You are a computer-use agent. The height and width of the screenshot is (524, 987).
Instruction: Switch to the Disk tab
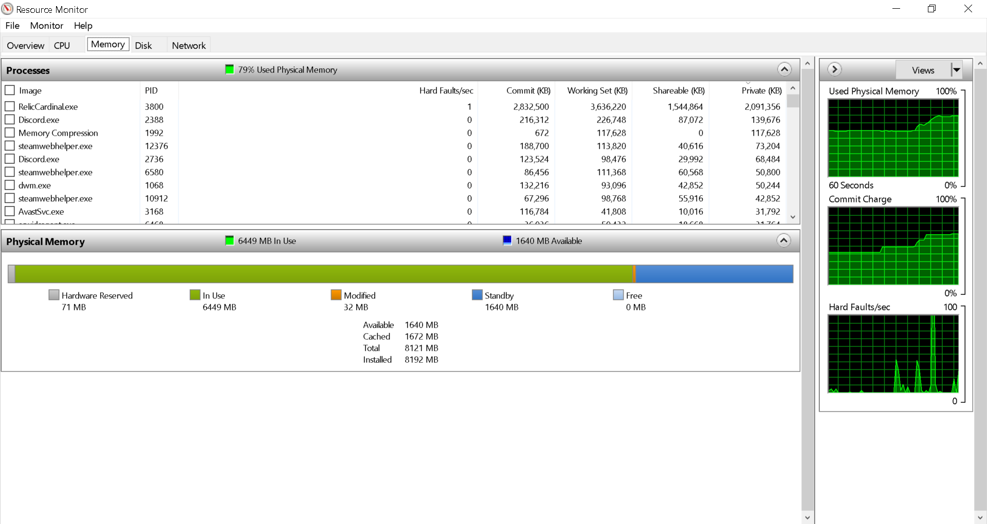(143, 45)
